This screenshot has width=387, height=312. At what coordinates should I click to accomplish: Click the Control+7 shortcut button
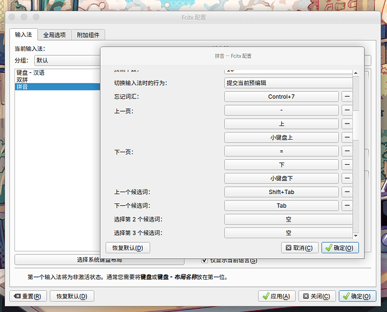281,97
